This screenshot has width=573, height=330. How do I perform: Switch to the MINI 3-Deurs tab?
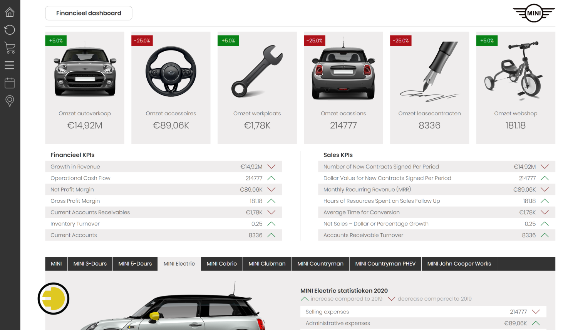tap(90, 264)
